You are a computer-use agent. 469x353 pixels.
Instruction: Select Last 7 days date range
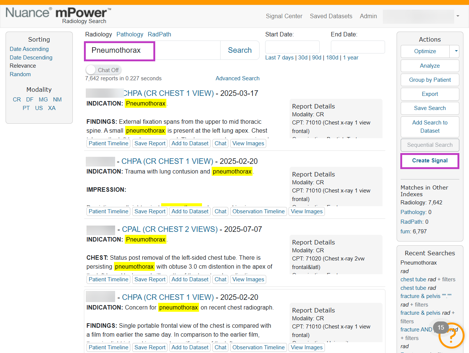click(x=279, y=58)
